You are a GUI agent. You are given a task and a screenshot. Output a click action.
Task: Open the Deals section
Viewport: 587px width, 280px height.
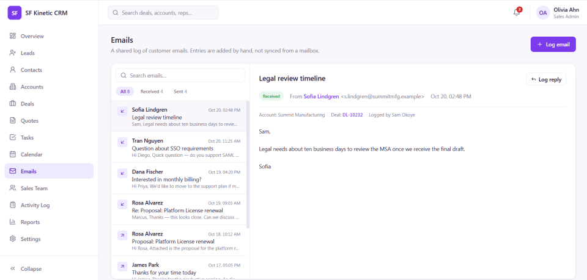49,104
